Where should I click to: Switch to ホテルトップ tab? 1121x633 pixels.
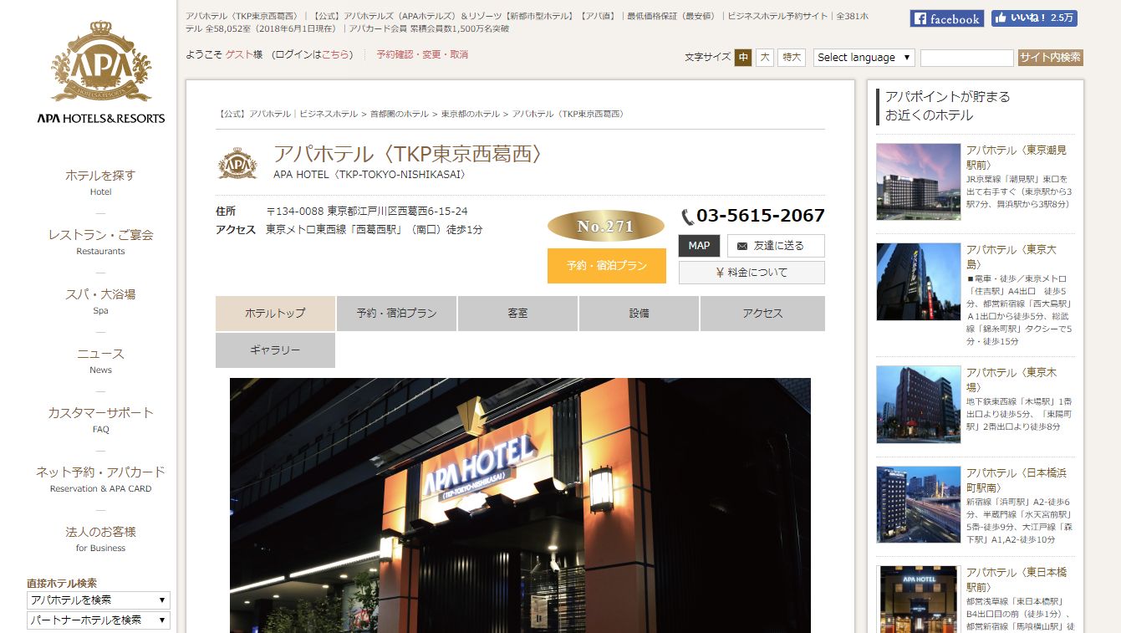point(275,314)
